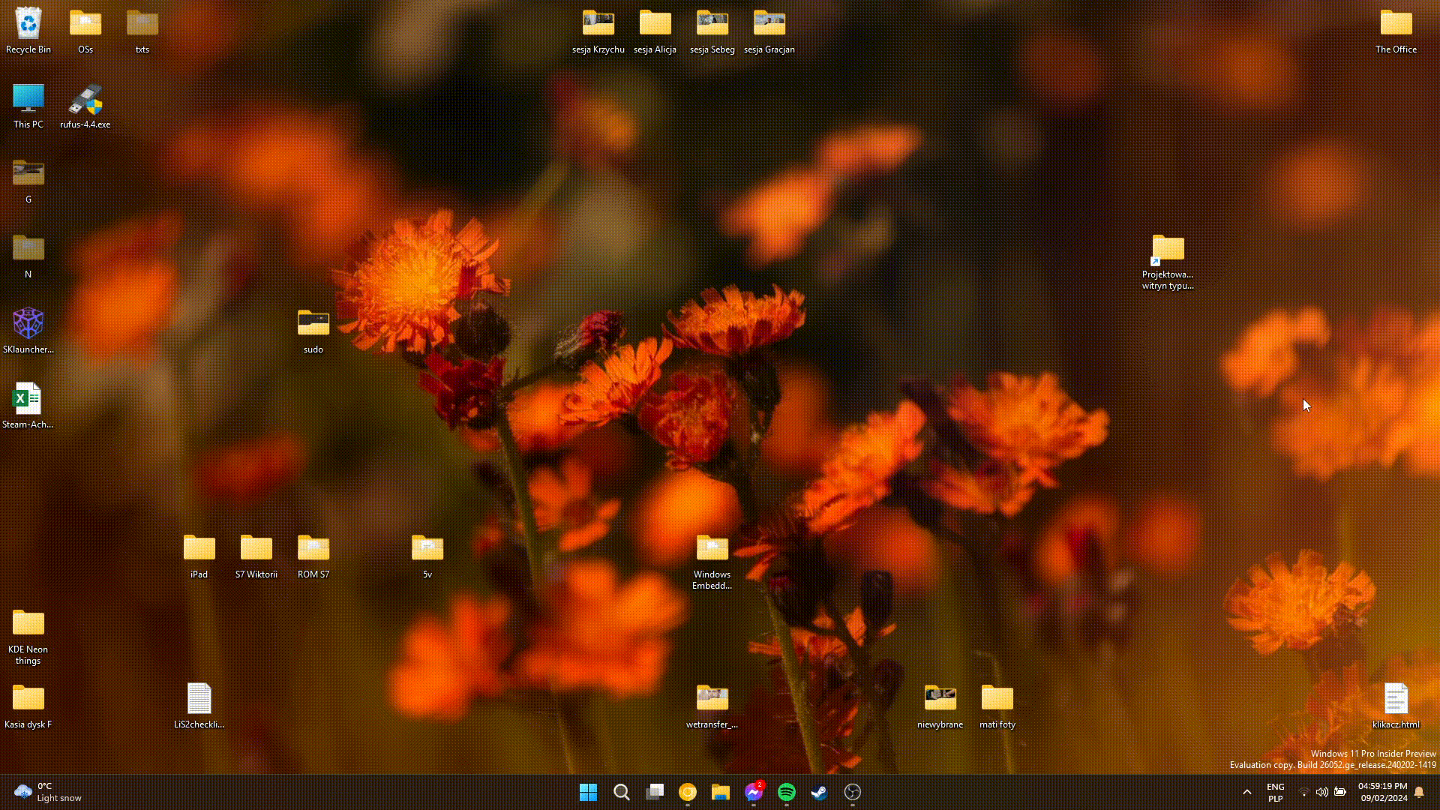Launch Steam from the taskbar

(x=818, y=792)
